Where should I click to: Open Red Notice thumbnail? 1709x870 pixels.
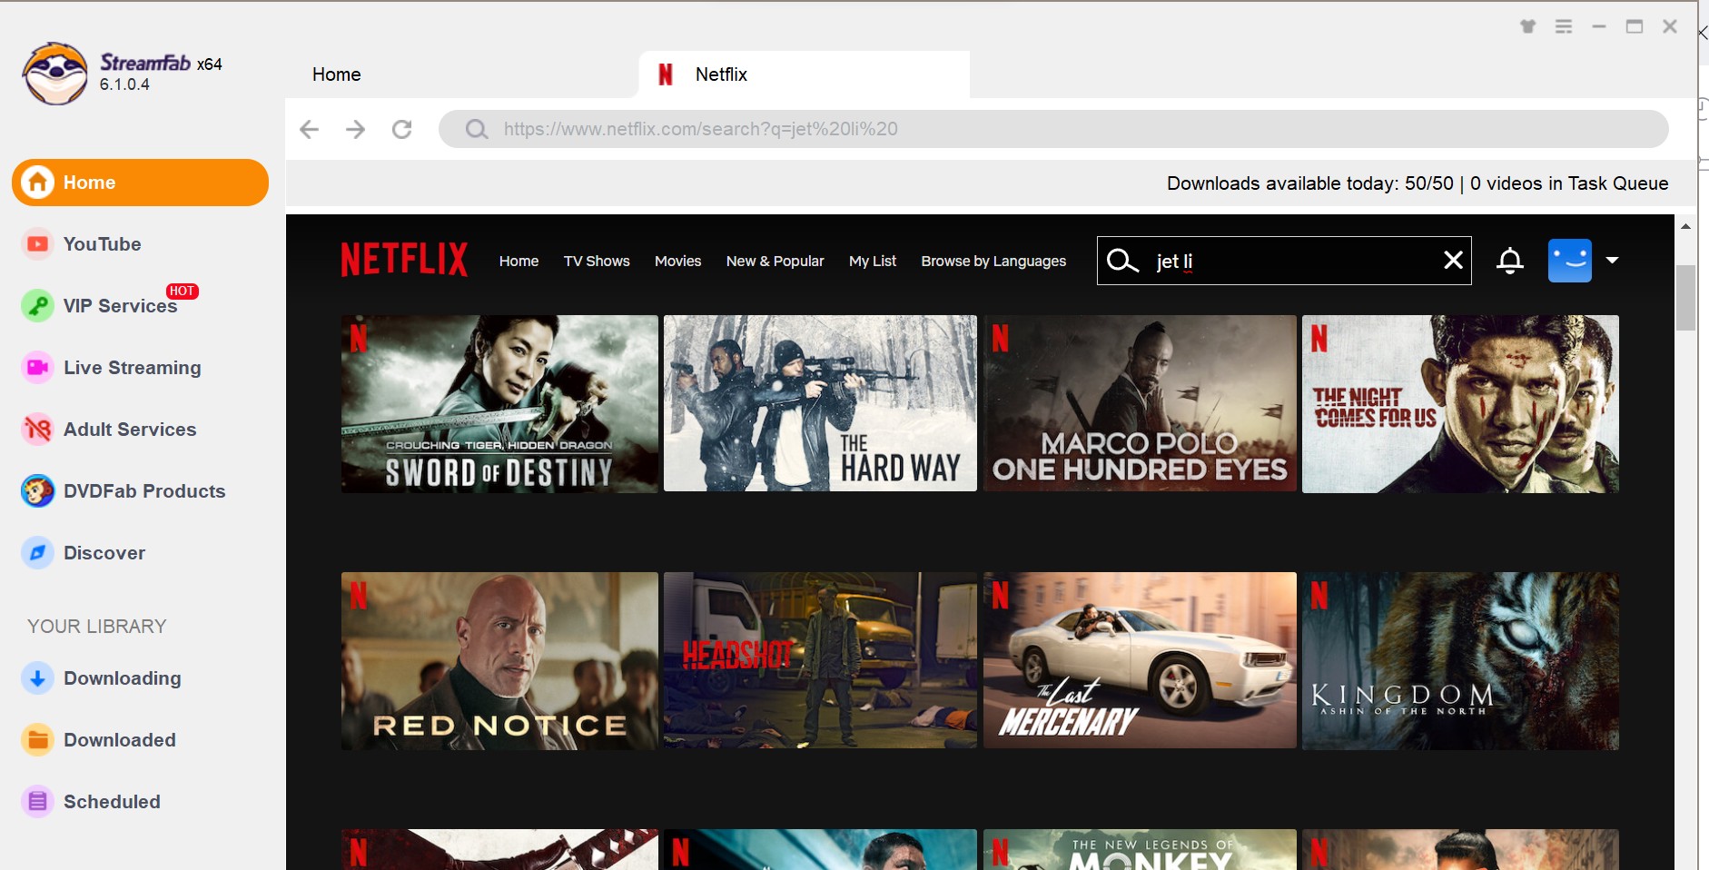point(499,661)
